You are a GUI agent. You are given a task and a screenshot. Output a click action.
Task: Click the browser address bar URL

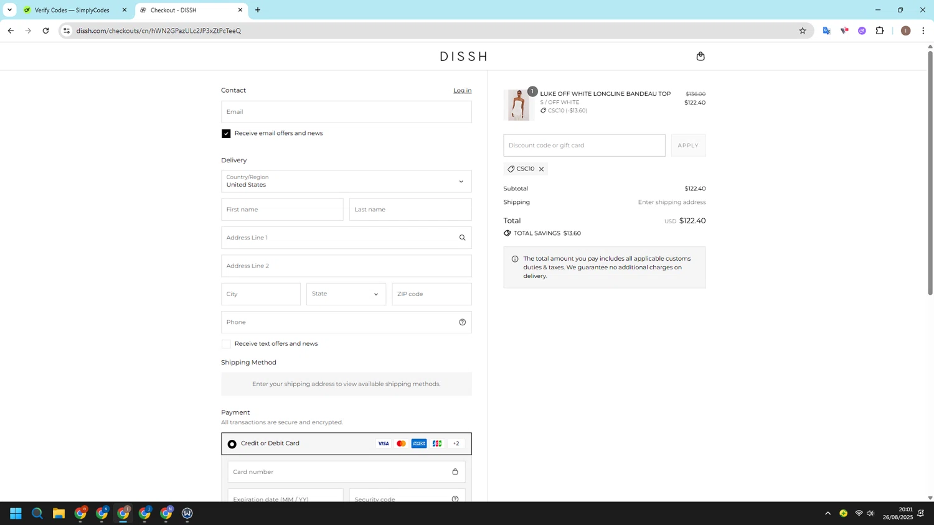point(159,30)
